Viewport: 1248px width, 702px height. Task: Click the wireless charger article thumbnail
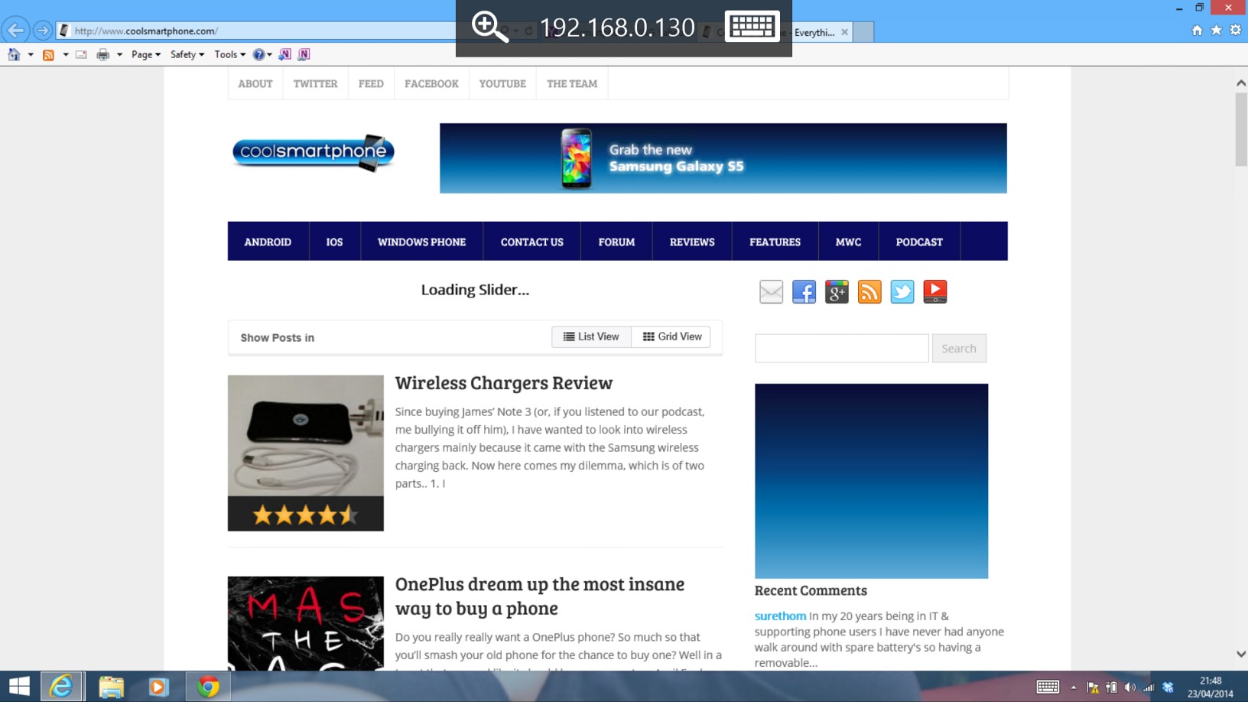point(306,453)
